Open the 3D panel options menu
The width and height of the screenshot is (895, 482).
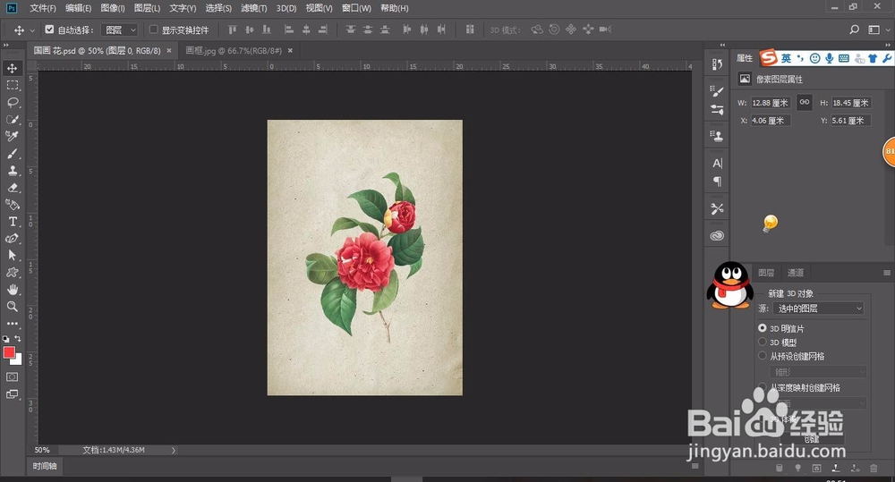(x=887, y=273)
